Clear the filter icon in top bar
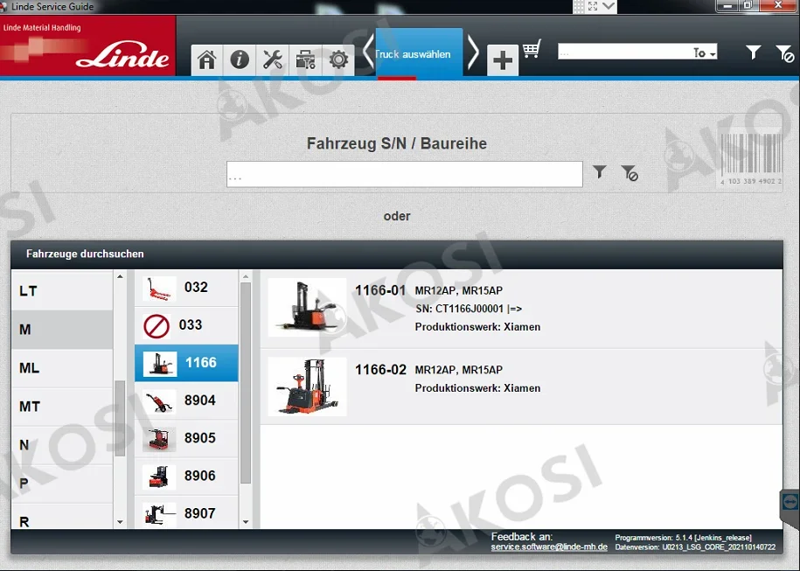 pos(784,53)
